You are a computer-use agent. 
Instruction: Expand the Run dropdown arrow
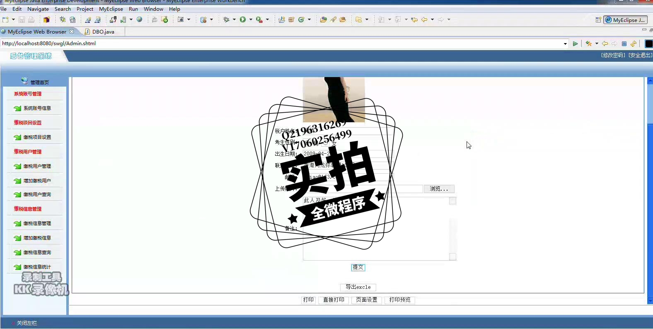[251, 19]
